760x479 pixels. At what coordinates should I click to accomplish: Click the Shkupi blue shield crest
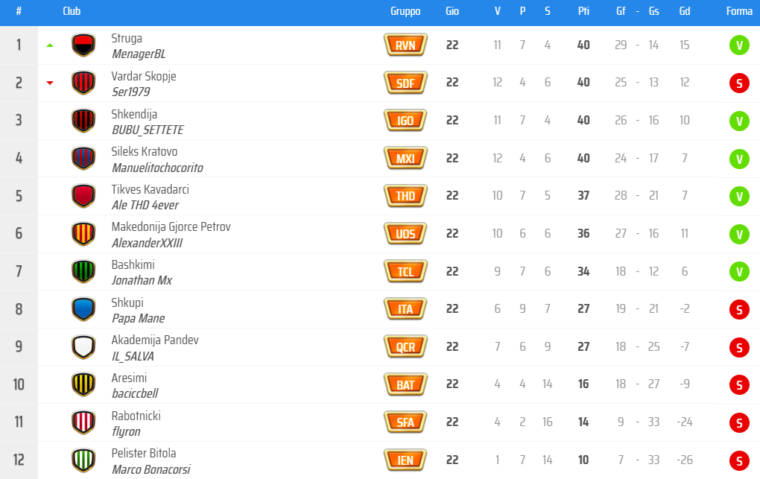point(83,309)
